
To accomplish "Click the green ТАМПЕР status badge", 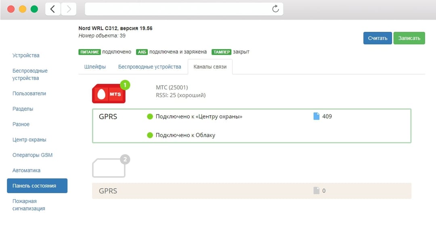I will [221, 52].
